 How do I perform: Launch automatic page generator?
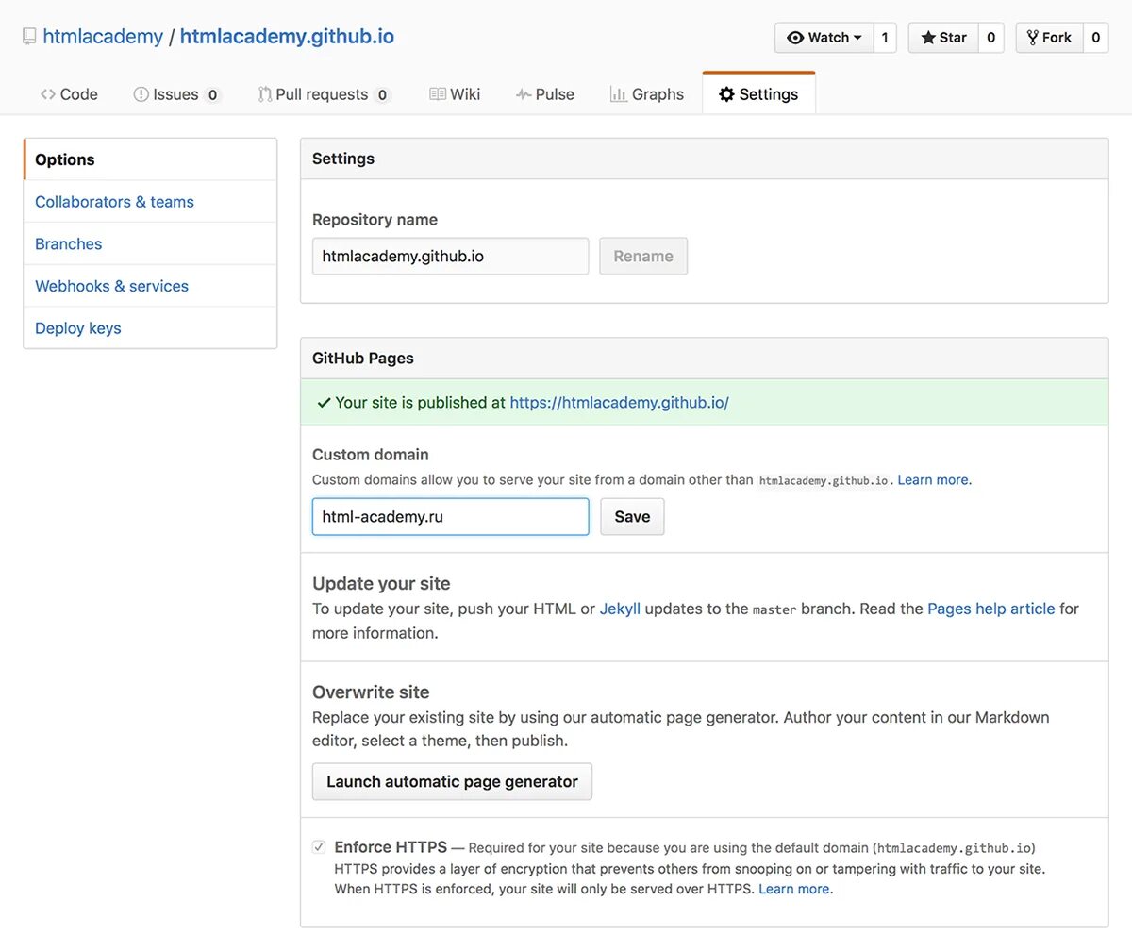452,781
